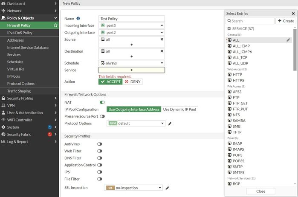Edit the Protocol Options profile pencil

point(170,124)
